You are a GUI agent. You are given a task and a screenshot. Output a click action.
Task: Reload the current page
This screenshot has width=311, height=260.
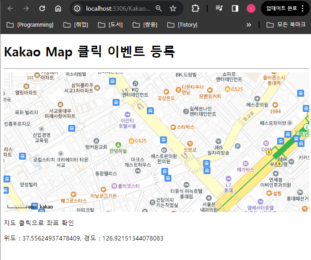pyautogui.click(x=42, y=8)
